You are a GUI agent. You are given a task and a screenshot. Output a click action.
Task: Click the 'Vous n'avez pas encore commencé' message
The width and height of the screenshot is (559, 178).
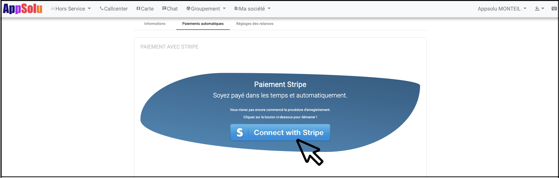(280, 110)
